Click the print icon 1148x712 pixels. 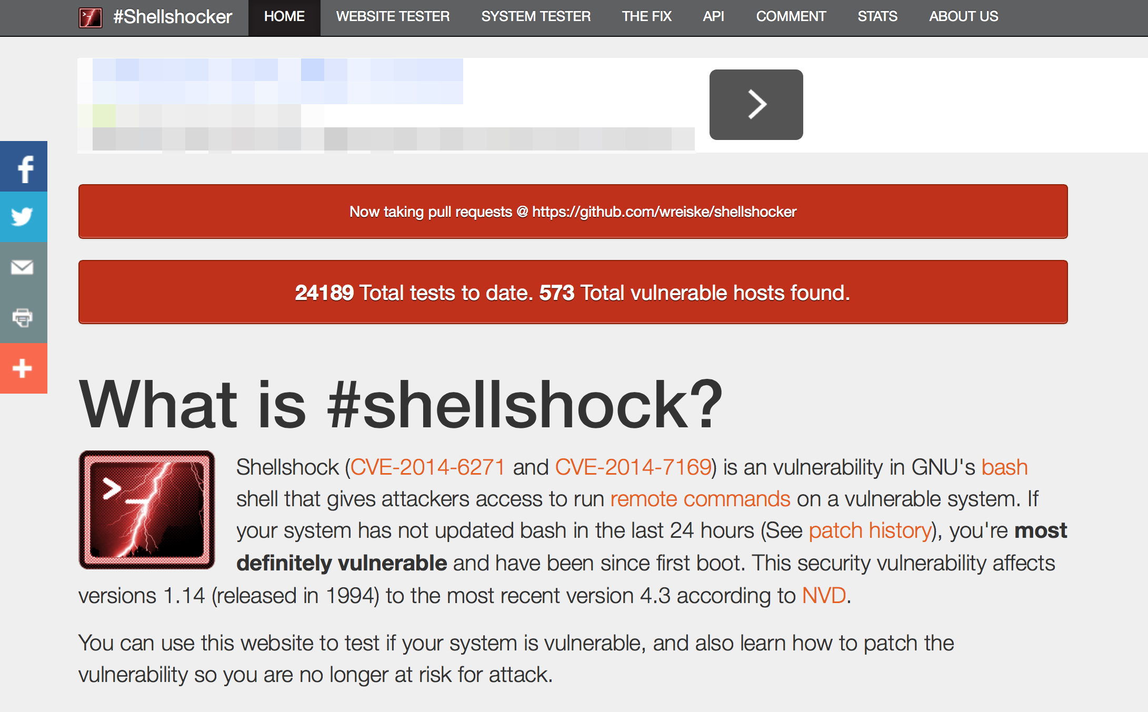click(x=22, y=317)
